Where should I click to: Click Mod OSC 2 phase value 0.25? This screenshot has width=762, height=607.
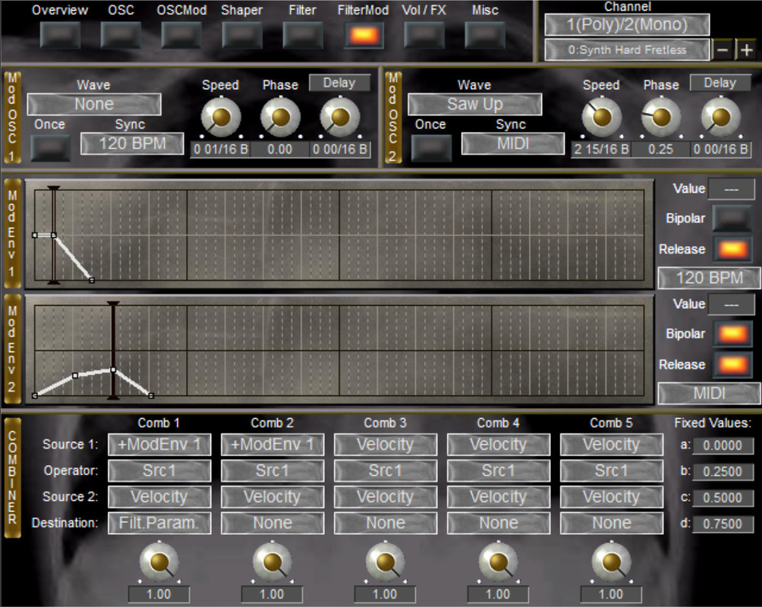point(661,149)
